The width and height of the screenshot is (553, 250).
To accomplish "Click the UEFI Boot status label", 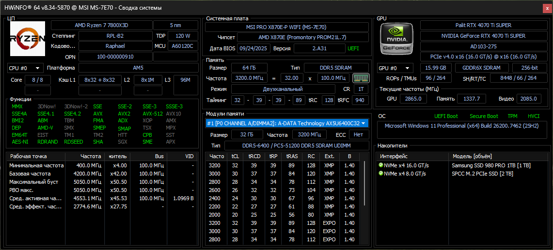I will (446, 116).
